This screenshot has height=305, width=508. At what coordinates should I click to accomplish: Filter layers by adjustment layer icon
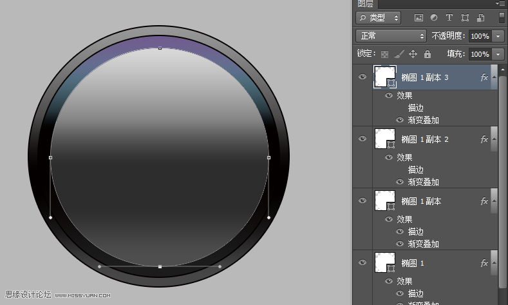[x=434, y=17]
